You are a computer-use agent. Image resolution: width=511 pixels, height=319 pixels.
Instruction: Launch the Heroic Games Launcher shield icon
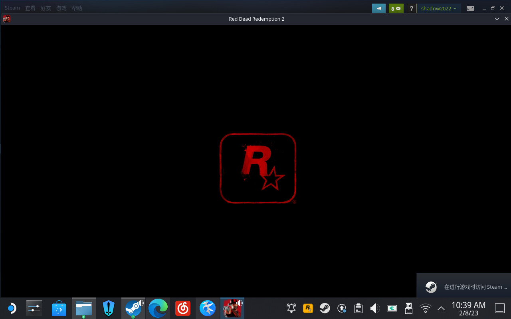click(x=109, y=308)
